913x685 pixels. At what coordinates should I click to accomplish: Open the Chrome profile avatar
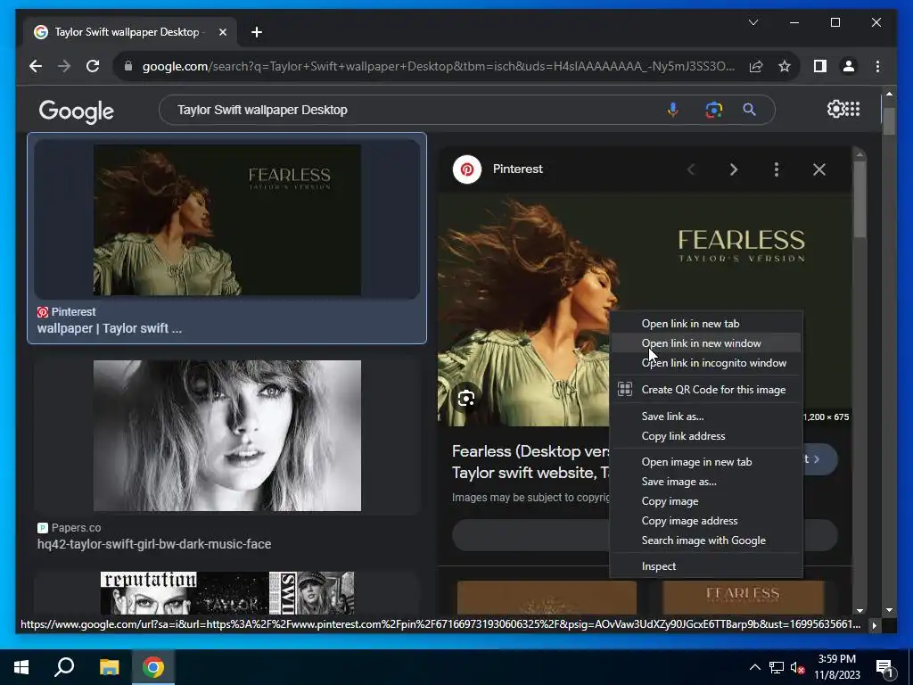[849, 66]
